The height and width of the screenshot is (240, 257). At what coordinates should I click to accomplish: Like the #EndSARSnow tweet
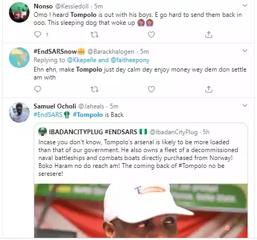pyautogui.click(x=151, y=89)
